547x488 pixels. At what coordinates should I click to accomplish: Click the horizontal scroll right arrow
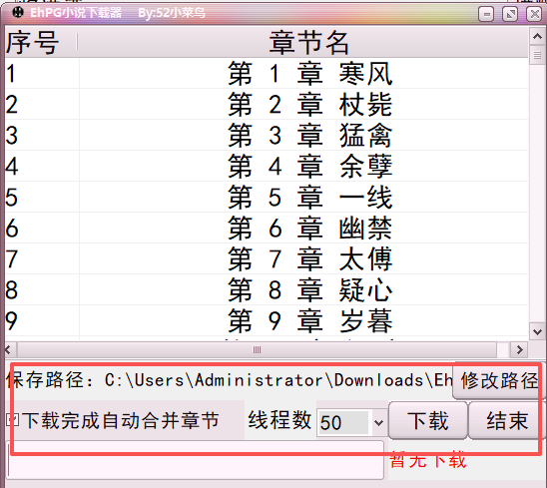click(520, 349)
